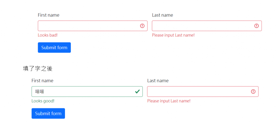
Task: Click error icon in top First name field
Action: (x=142, y=26)
